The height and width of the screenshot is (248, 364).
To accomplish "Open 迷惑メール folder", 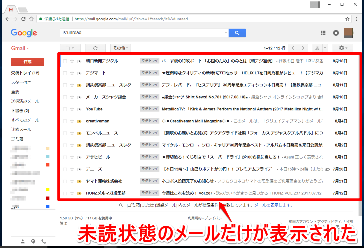I will click(x=21, y=130).
